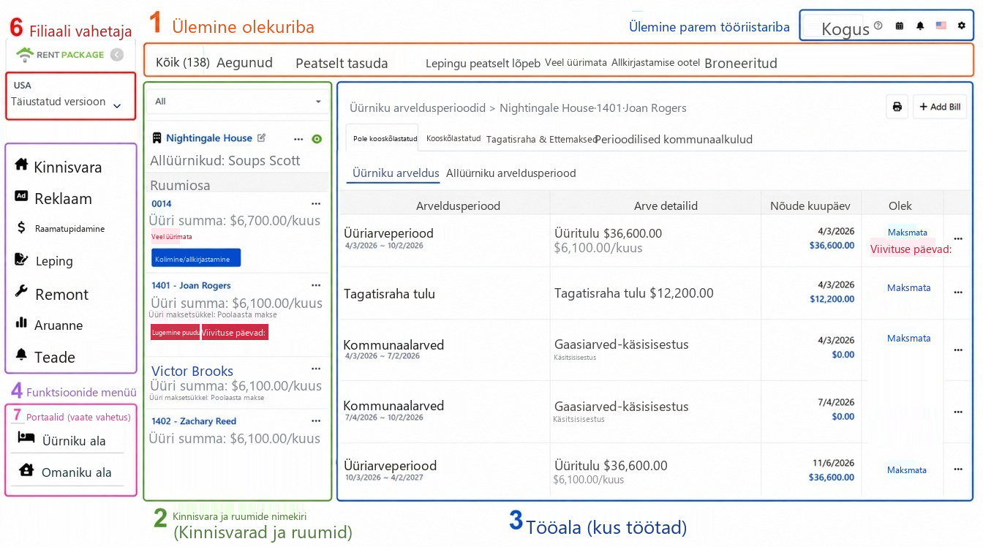983x547 pixels.
Task: Click the US flag language icon
Action: [x=941, y=26]
